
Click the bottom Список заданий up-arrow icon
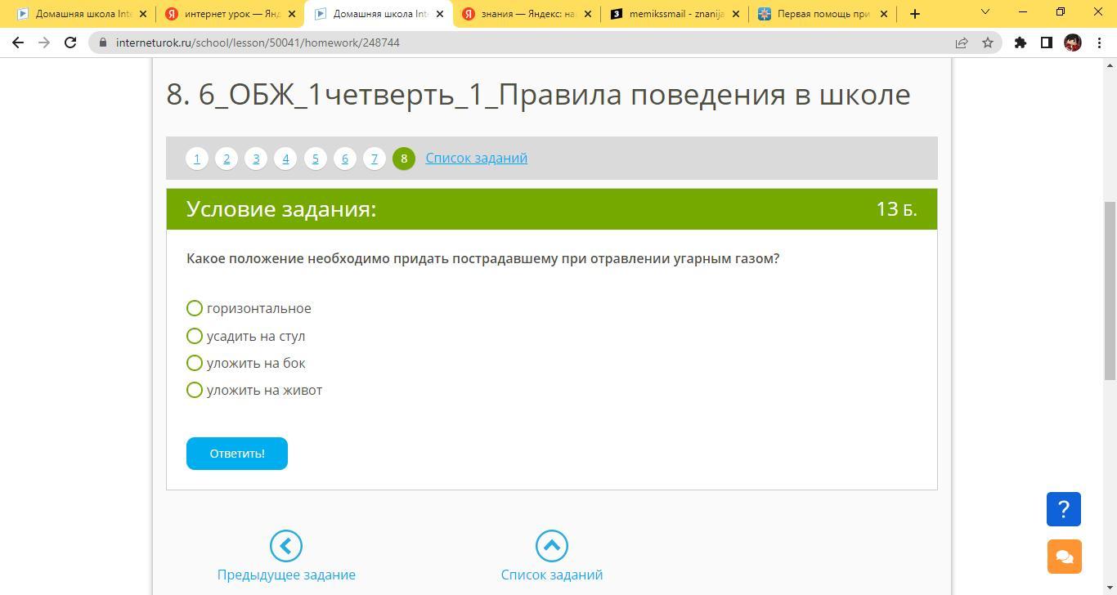[x=552, y=546]
